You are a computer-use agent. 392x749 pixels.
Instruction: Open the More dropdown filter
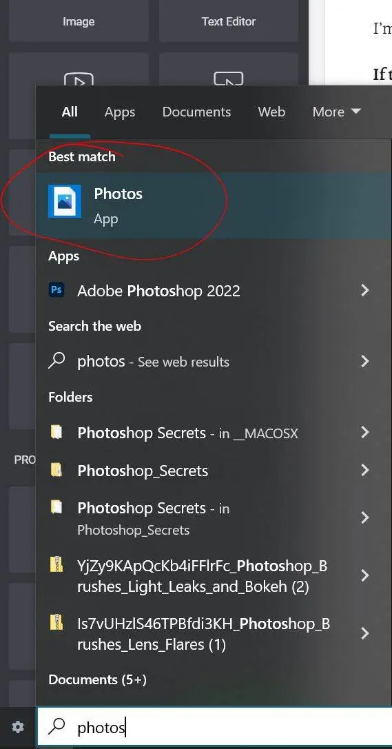pos(336,112)
